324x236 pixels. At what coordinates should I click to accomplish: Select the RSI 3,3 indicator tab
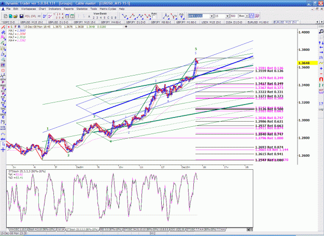[111, 229]
